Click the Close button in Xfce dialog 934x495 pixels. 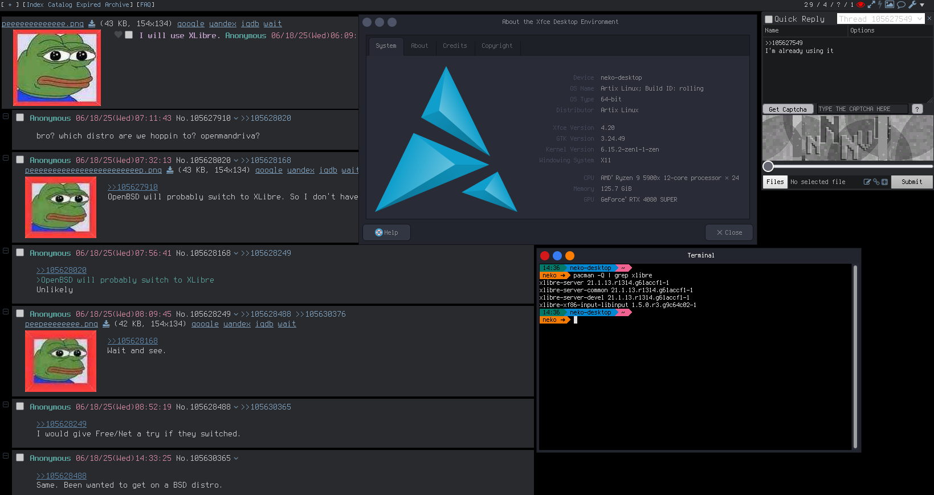pos(729,232)
